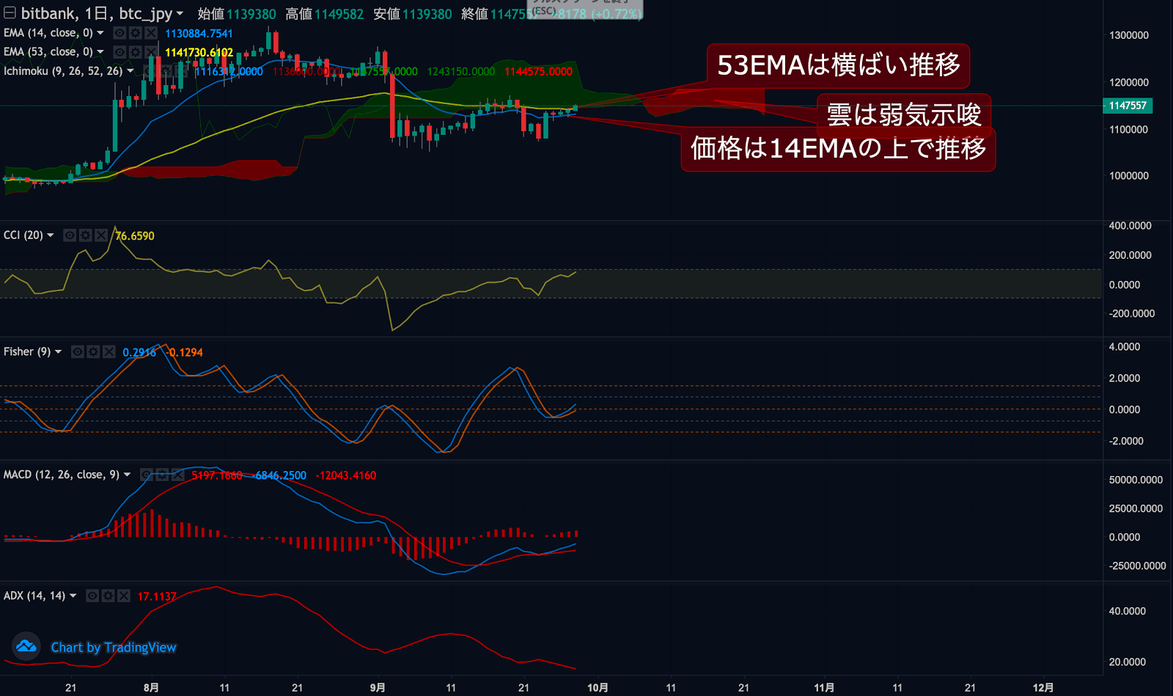Expand the CCI (20) dropdown arrow
The width and height of the screenshot is (1173, 696).
click(51, 235)
